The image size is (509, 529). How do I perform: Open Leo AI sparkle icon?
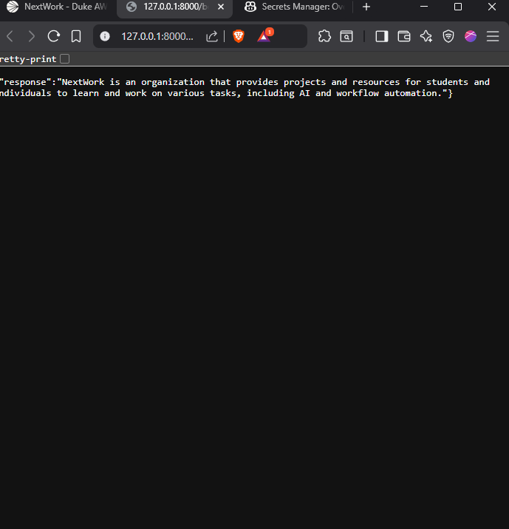[426, 36]
